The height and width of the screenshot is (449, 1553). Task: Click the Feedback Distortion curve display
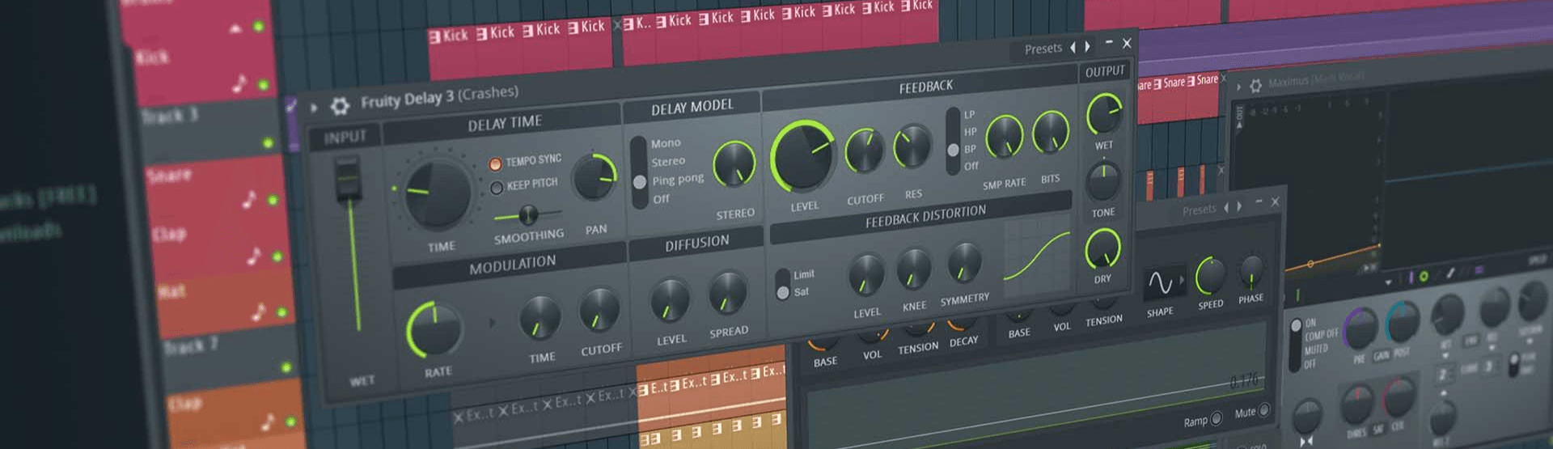[1036, 256]
